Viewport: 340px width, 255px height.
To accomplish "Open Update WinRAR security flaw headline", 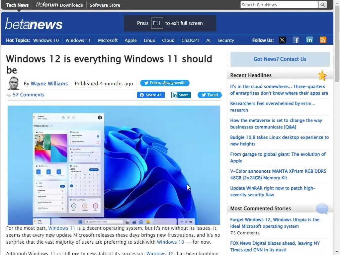I will point(273,191).
